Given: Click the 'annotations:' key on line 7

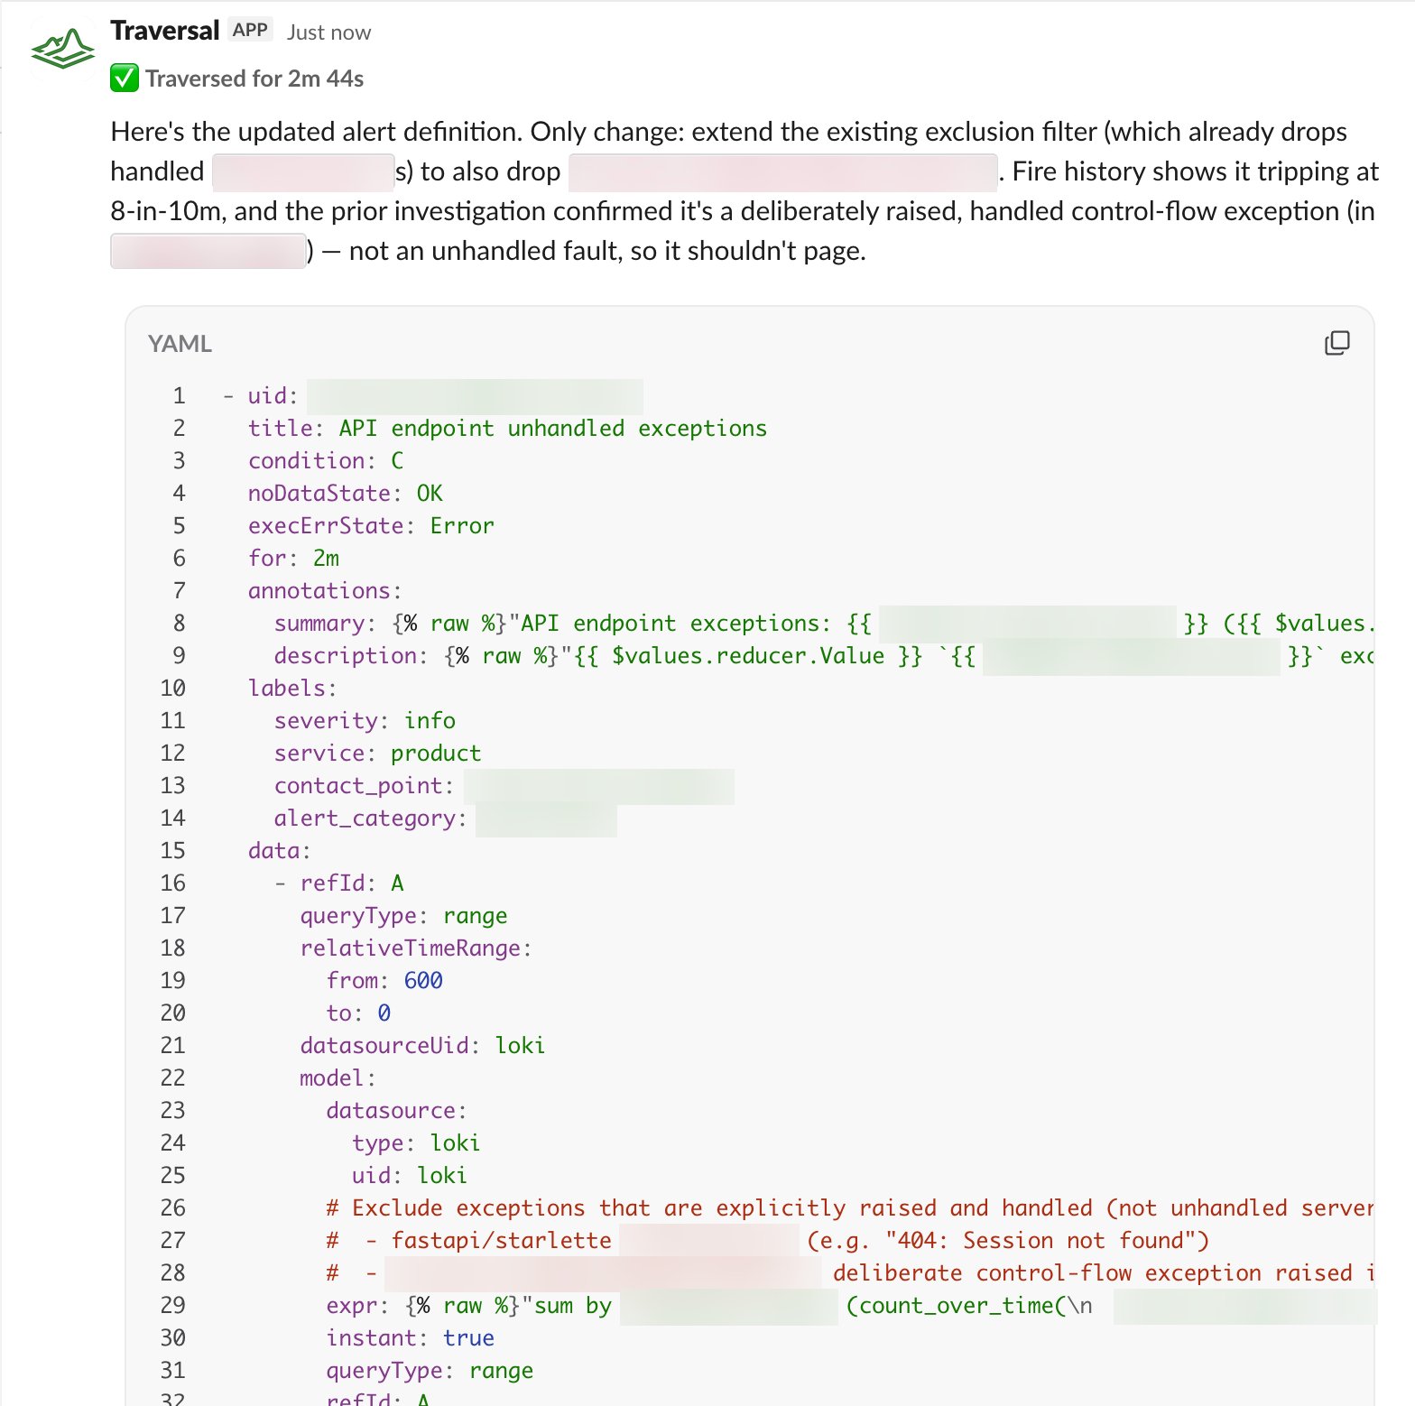Looking at the screenshot, I should click(325, 590).
